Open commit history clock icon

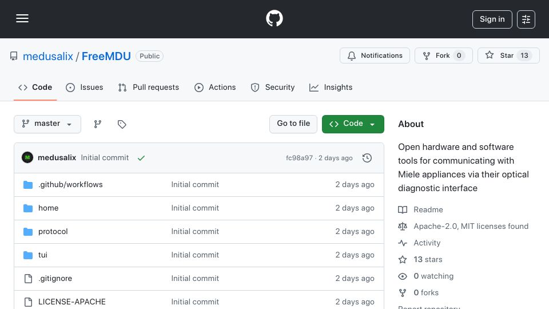point(367,158)
